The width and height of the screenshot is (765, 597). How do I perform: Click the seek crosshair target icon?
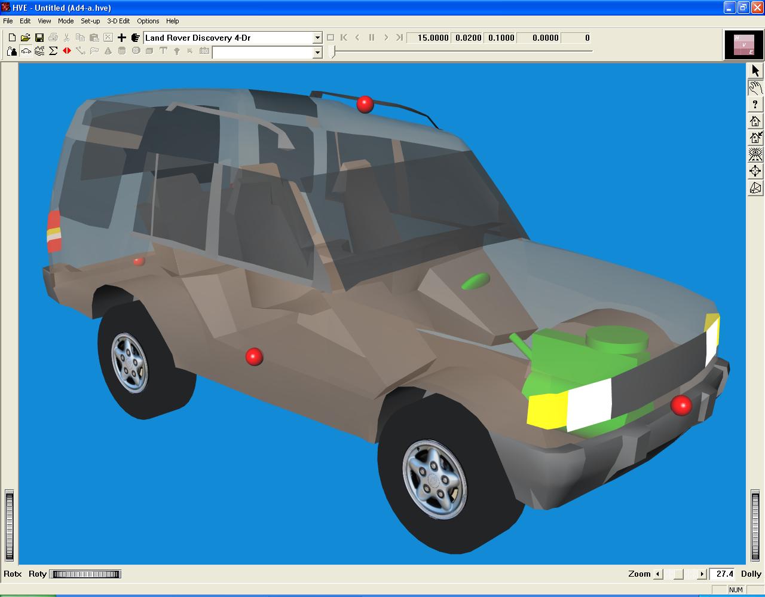point(755,171)
